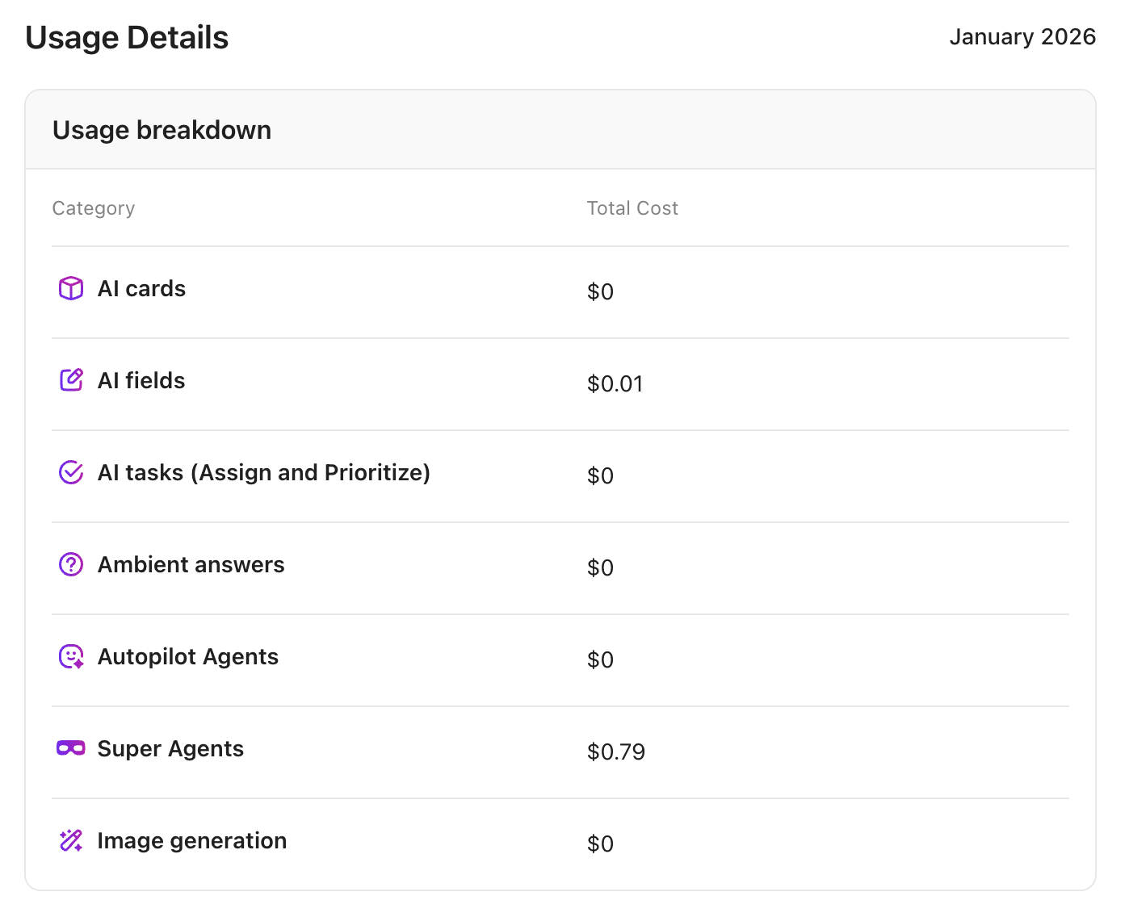Select the $0.79 Super Agents cost value
1129x917 pixels.
(616, 752)
